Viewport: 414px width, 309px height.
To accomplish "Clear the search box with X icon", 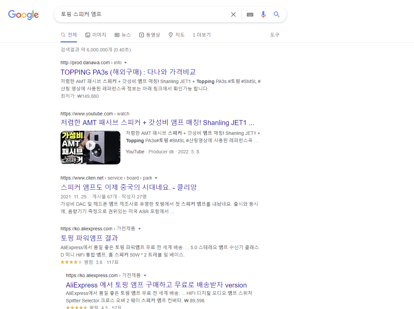I will (x=233, y=14).
